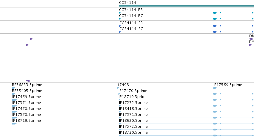Screen dimensions: 254x137
Task: Open the IP17470.3prime EST label
Action: (133, 91)
